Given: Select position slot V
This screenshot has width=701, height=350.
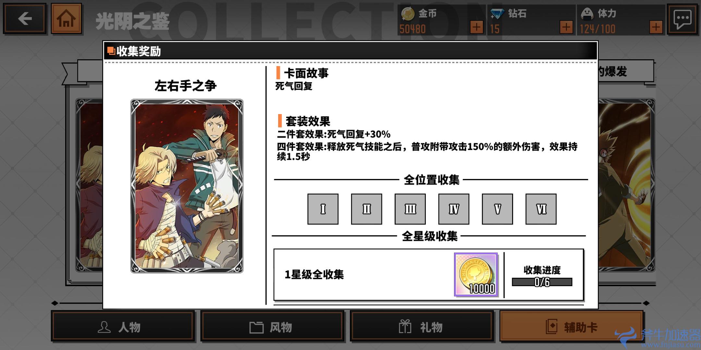Looking at the screenshot, I should coord(497,209).
